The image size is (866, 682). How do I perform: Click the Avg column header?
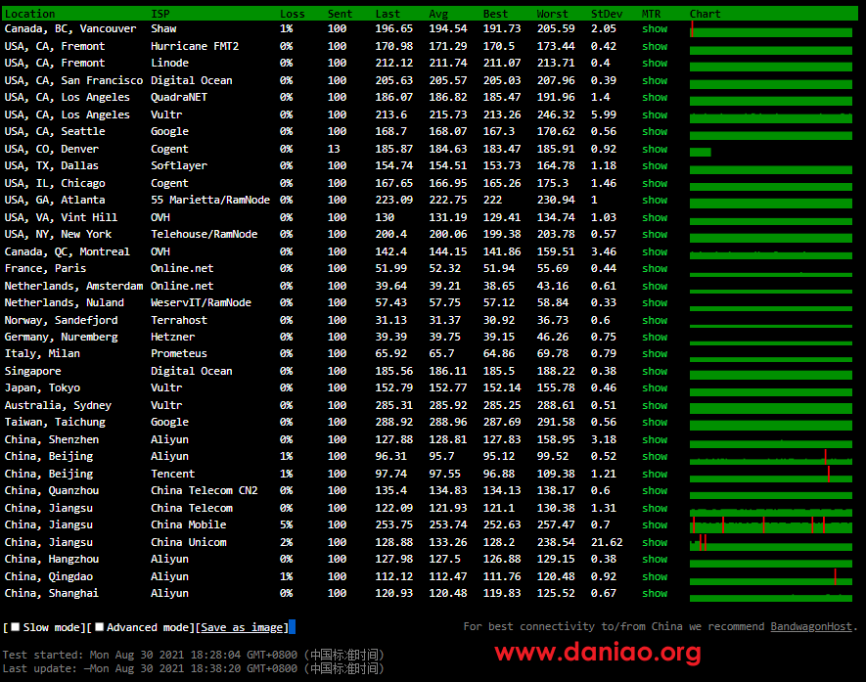click(x=438, y=14)
